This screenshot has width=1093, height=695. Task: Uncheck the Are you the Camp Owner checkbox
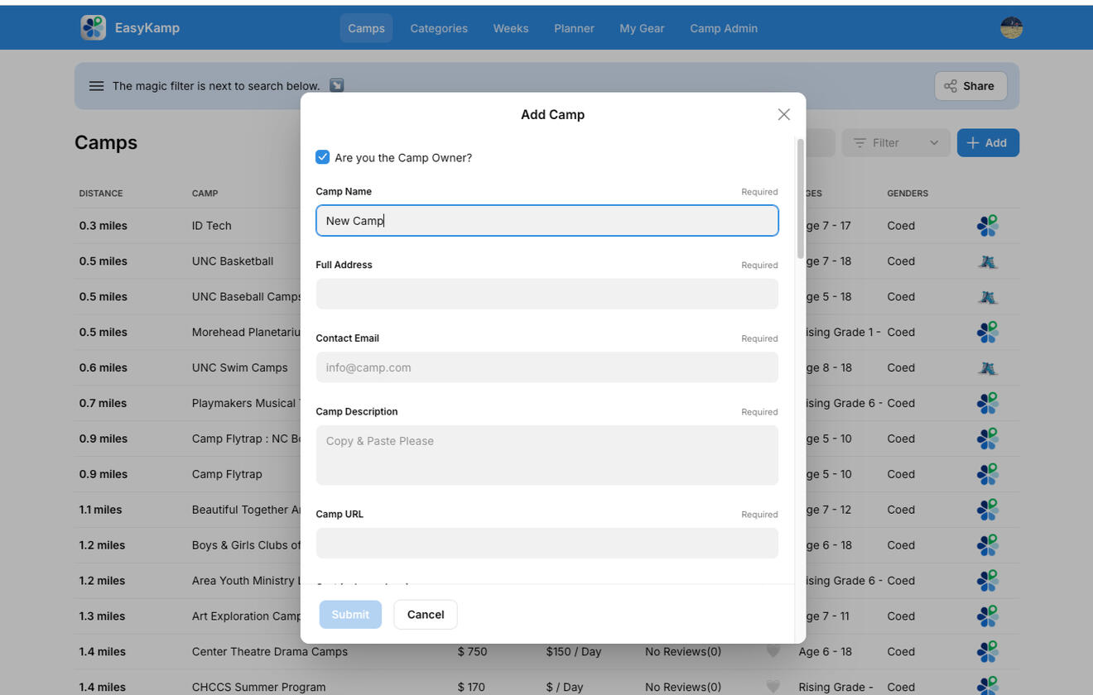[323, 157]
